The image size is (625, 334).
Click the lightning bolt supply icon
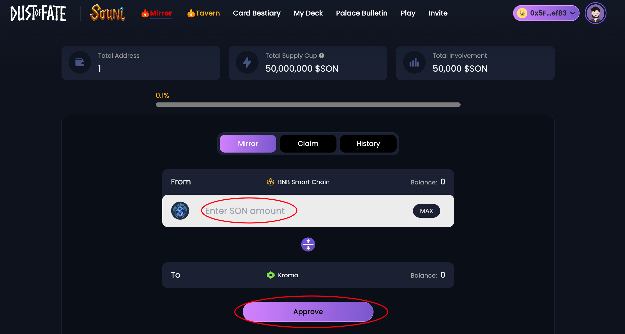tap(247, 62)
